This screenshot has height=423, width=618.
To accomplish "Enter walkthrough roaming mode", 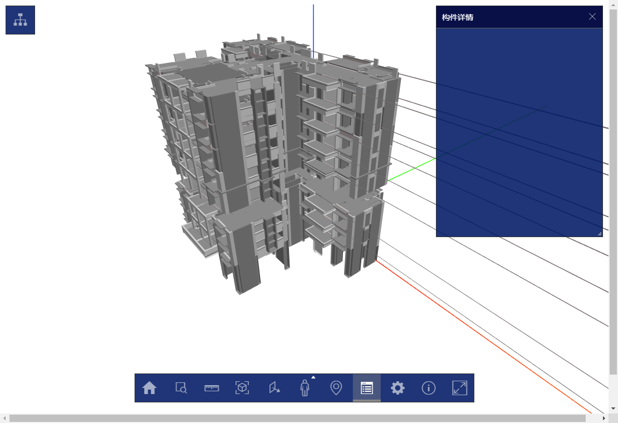I will (305, 388).
